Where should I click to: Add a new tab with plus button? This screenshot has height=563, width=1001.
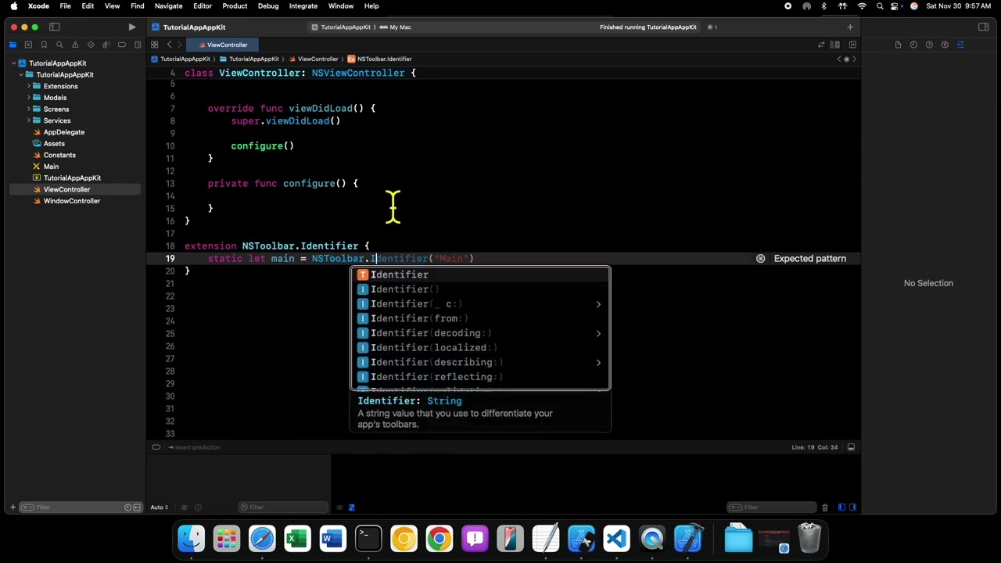pyautogui.click(x=850, y=27)
